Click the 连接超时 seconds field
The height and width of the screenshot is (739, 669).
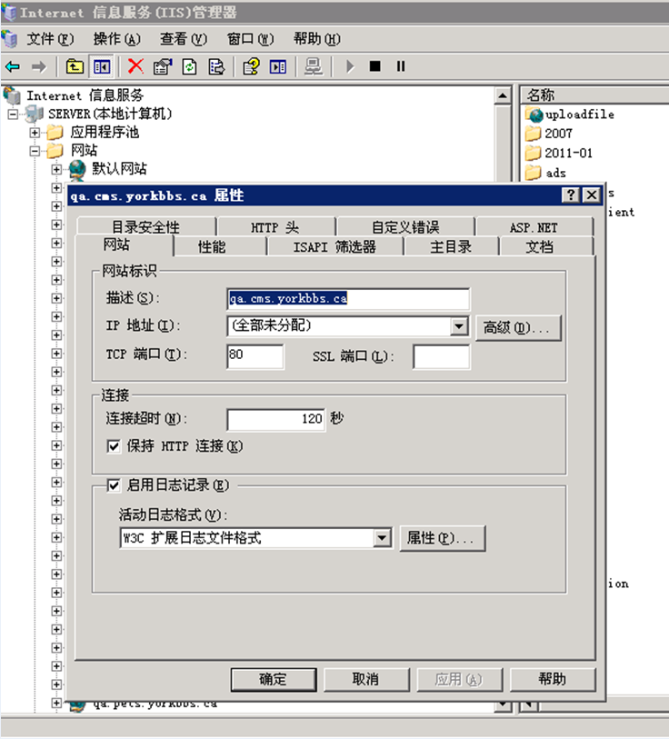coord(276,419)
